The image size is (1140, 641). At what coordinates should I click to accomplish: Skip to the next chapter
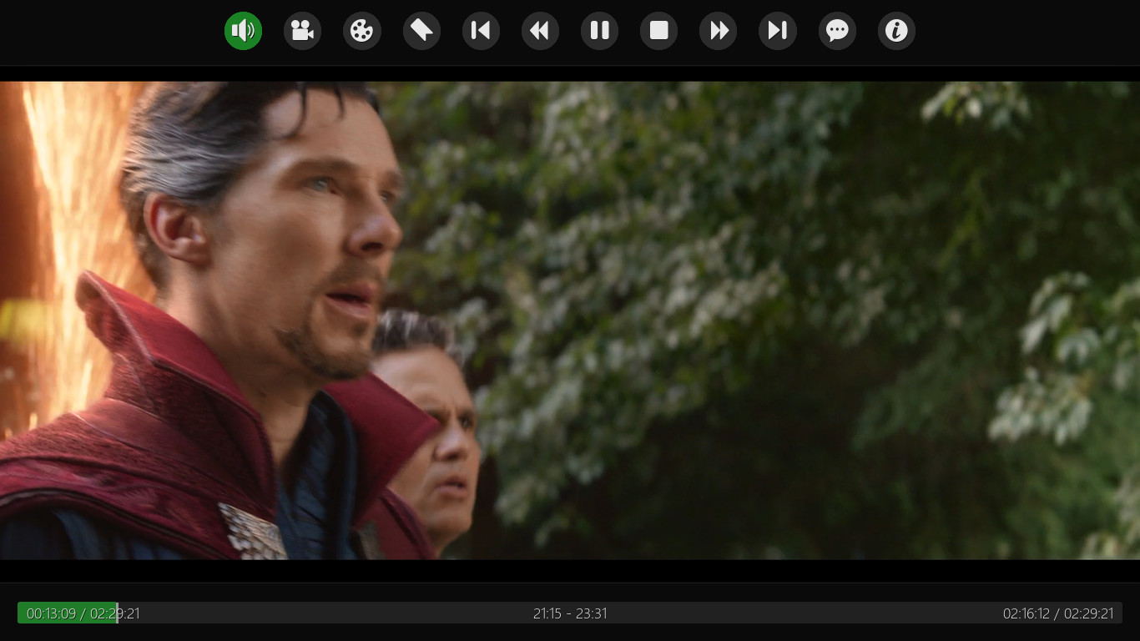pyautogui.click(x=777, y=31)
